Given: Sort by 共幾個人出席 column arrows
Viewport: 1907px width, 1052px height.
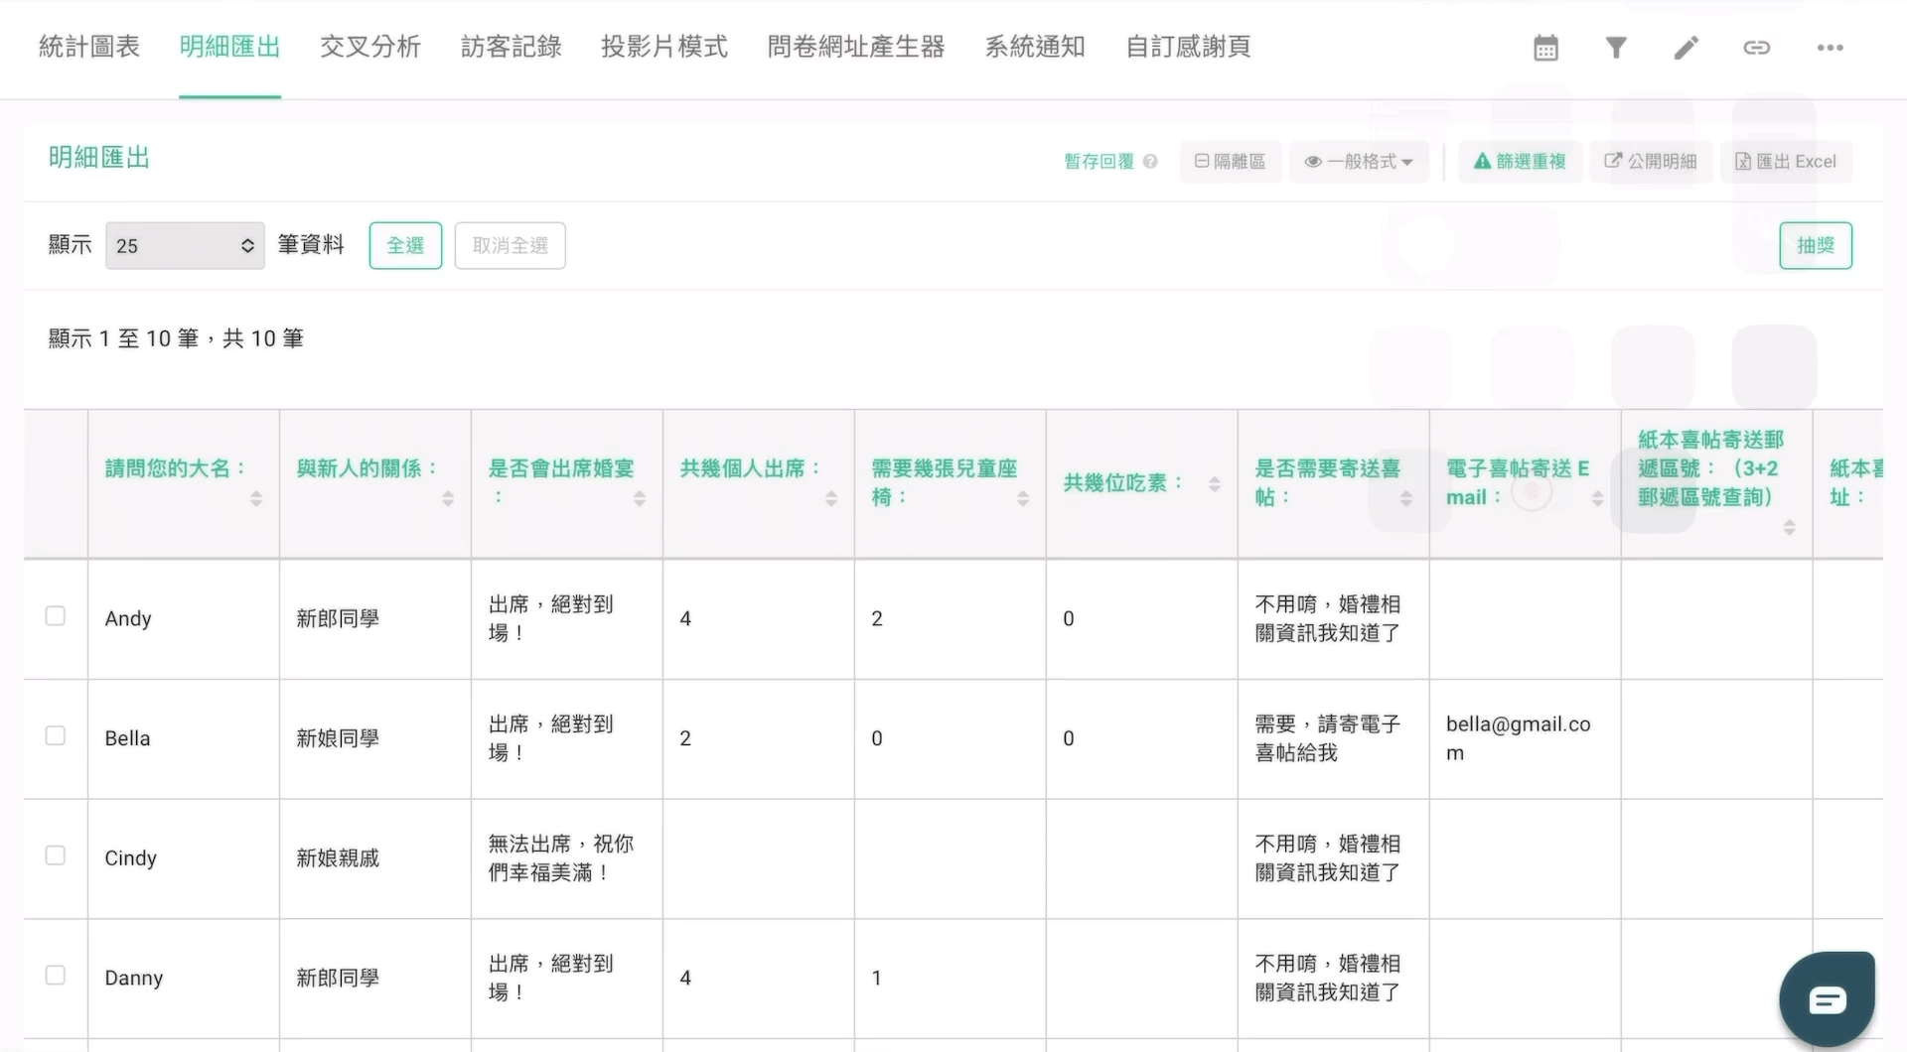Looking at the screenshot, I should [831, 498].
